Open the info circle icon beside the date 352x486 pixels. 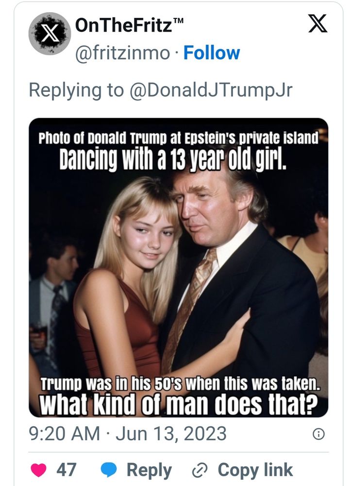pyautogui.click(x=318, y=434)
